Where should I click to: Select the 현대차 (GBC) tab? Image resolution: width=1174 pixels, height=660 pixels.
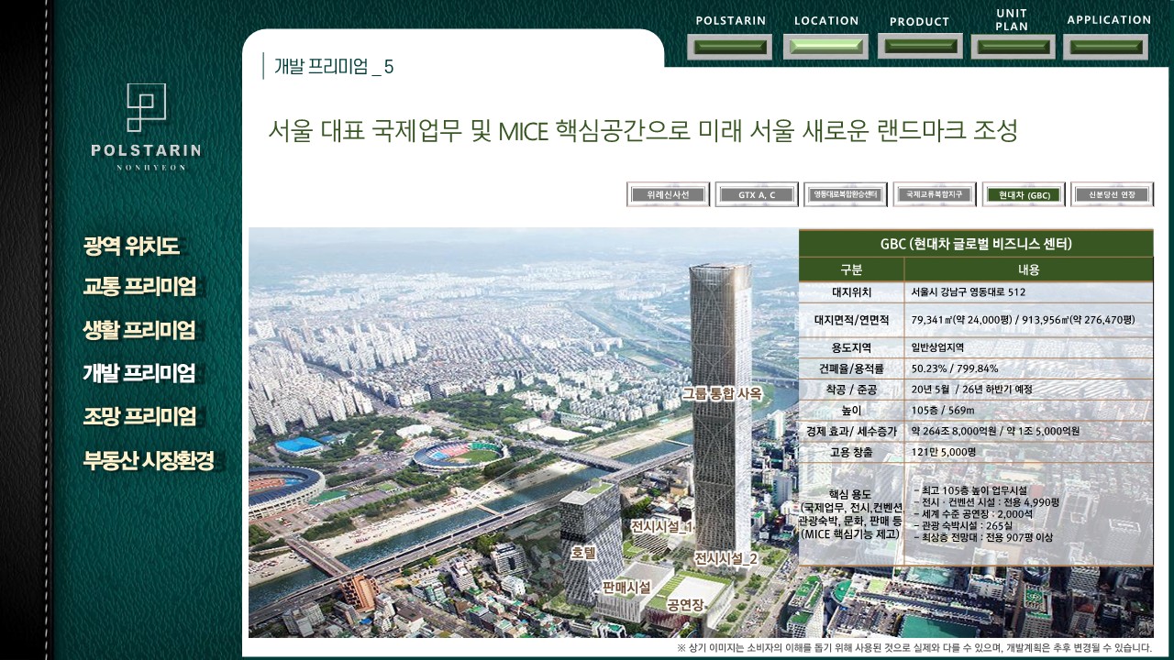1024,195
